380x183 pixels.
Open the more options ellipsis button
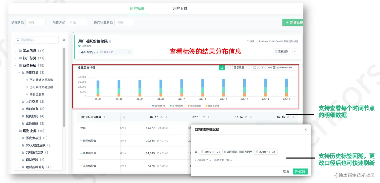pos(295,52)
